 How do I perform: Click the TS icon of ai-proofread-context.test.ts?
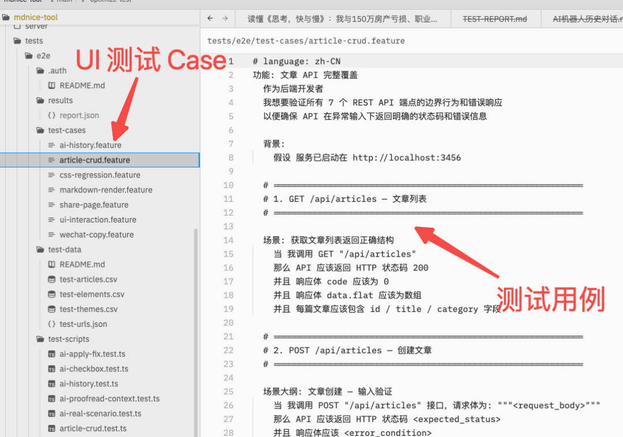point(52,398)
